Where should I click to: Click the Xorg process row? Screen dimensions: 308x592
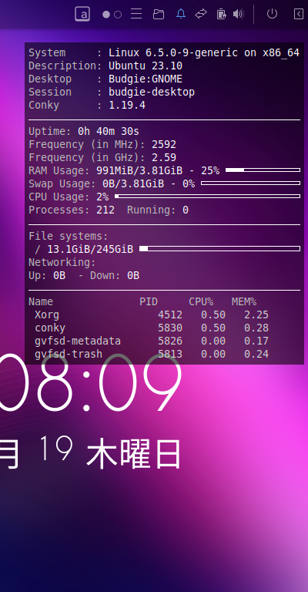[152, 314]
